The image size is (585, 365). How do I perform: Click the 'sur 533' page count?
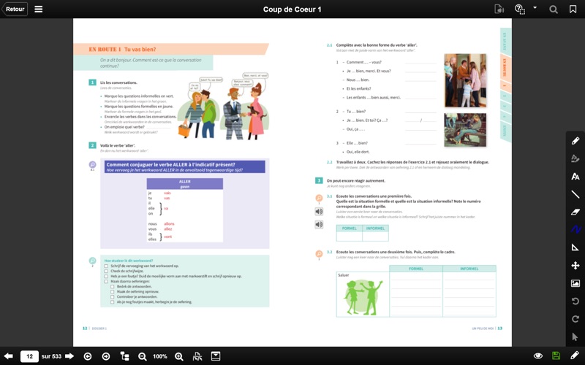pyautogui.click(x=51, y=356)
